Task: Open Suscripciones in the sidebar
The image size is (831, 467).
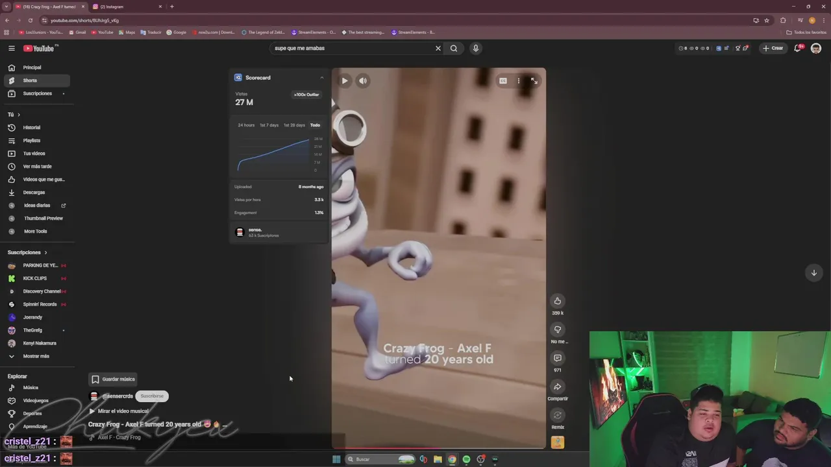Action: 36,93
